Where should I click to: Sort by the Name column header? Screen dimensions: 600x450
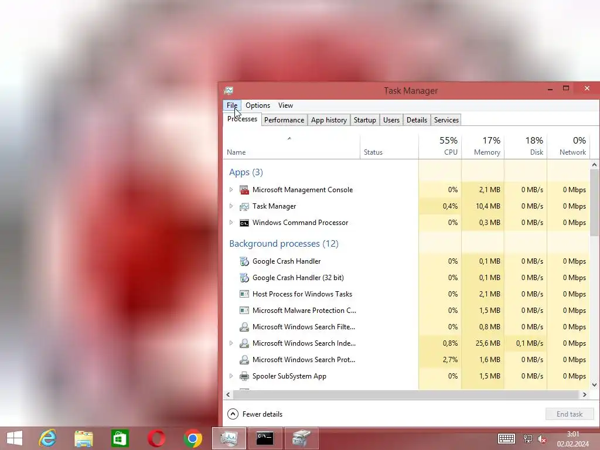292,146
